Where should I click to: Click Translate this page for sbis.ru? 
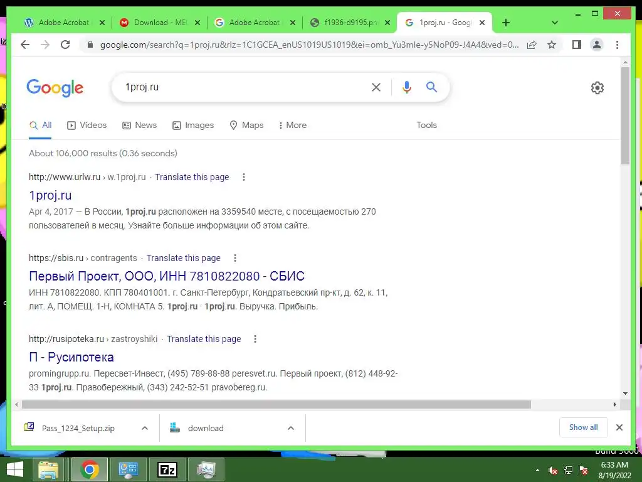[184, 258]
